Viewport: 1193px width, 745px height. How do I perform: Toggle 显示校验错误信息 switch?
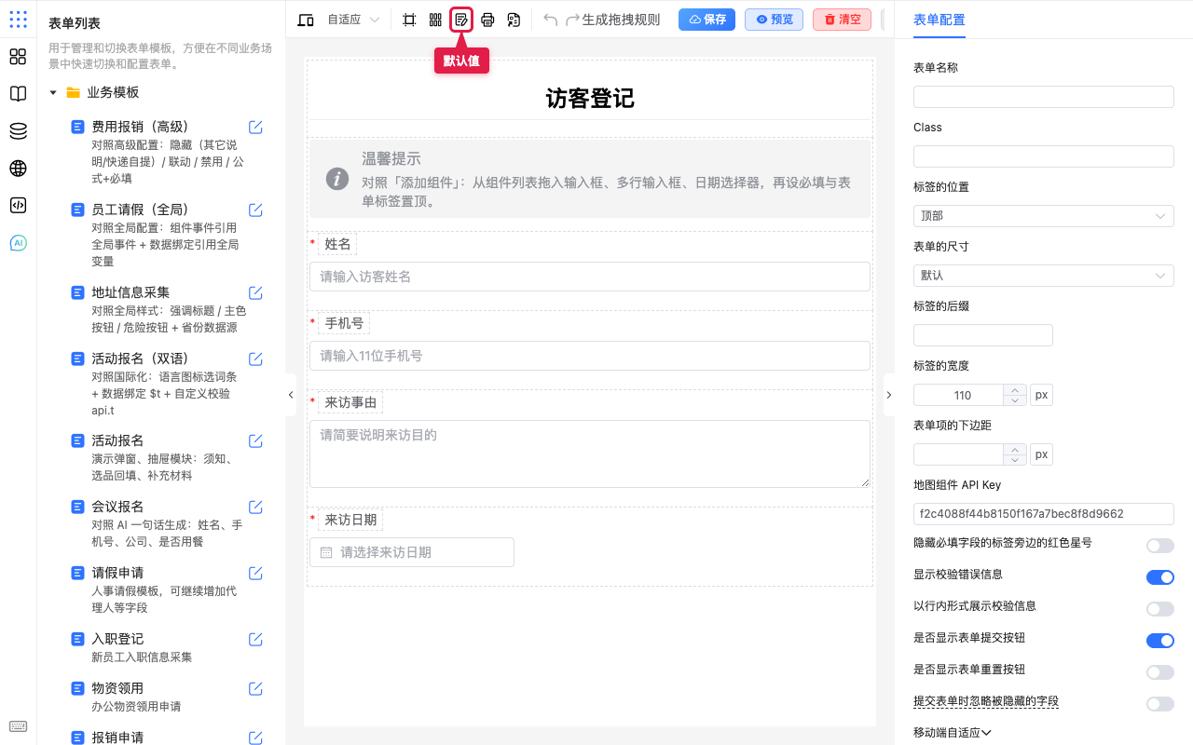(1159, 577)
